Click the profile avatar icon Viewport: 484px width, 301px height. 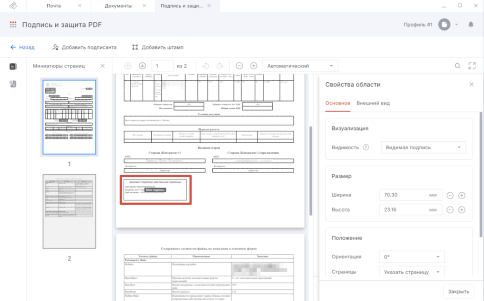(x=444, y=25)
